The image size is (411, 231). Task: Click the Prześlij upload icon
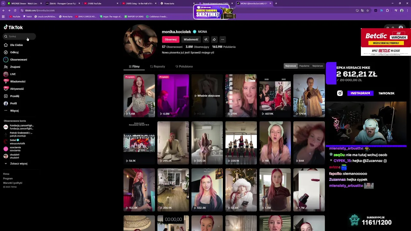click(x=6, y=96)
